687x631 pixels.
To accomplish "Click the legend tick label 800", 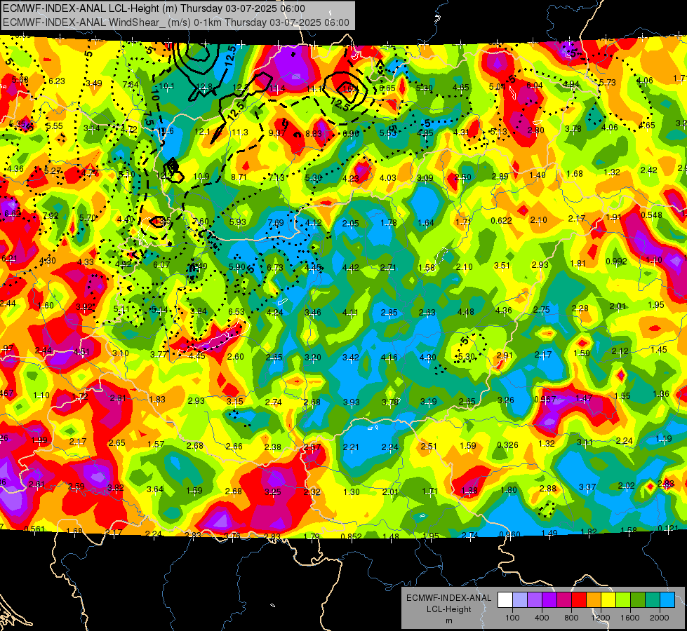I will 571,618.
